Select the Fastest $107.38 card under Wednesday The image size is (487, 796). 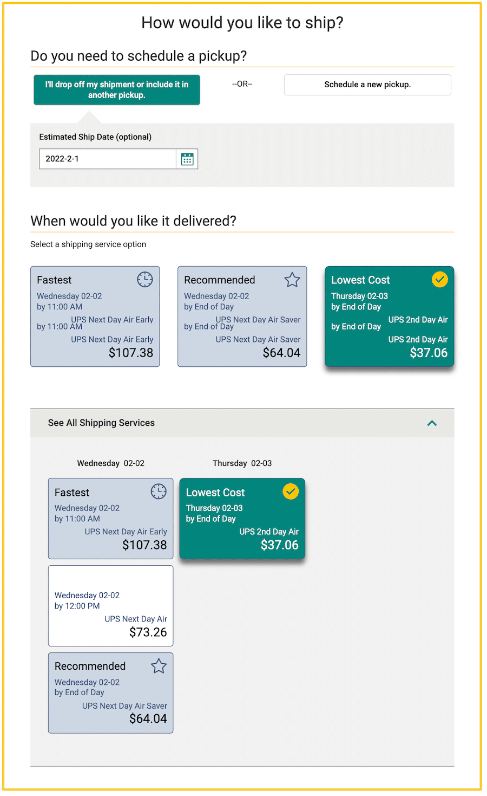pos(110,519)
